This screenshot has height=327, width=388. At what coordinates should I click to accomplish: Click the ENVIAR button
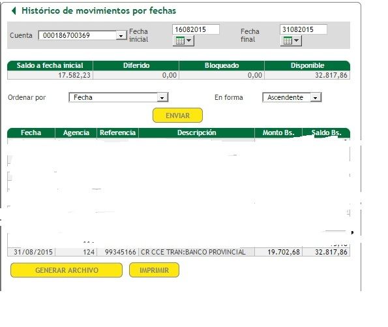click(177, 116)
